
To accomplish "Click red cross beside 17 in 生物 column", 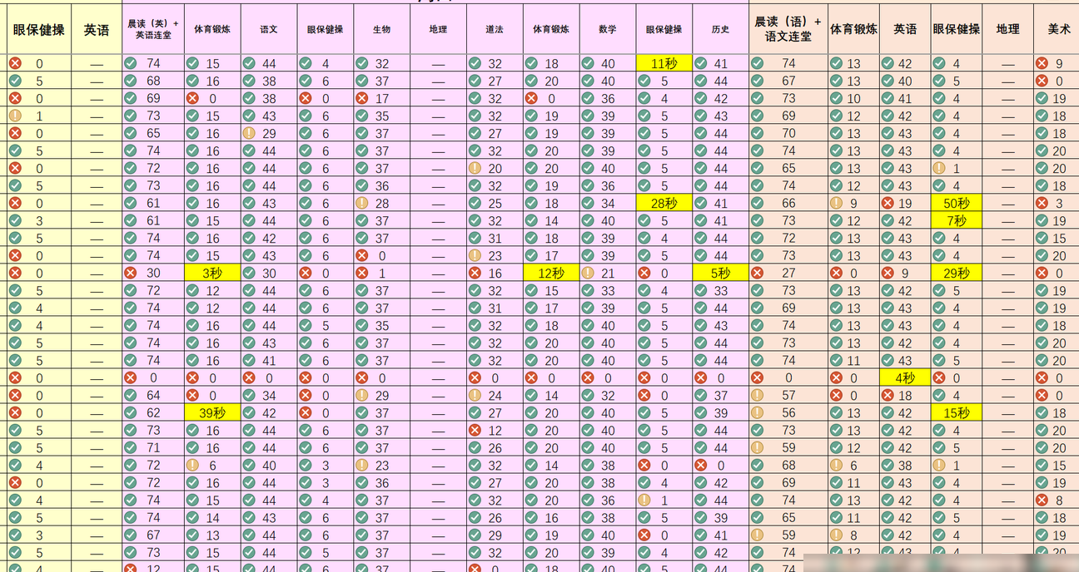I will coord(361,98).
